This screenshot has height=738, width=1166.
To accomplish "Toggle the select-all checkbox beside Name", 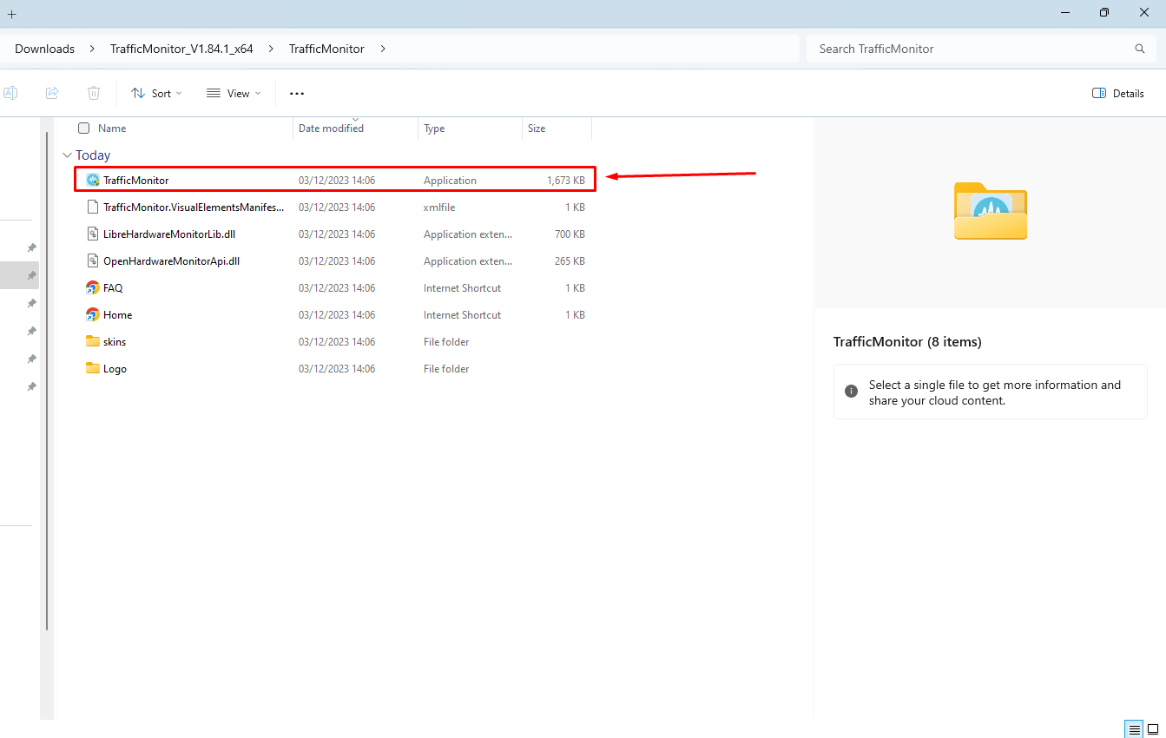I will [84, 128].
